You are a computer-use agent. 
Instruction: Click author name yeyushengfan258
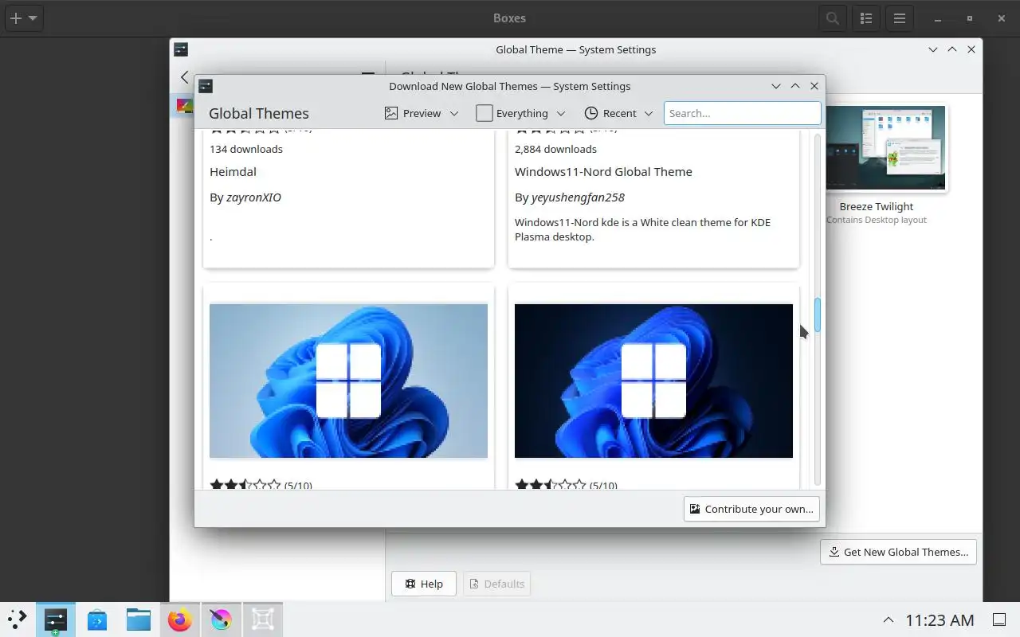point(578,197)
